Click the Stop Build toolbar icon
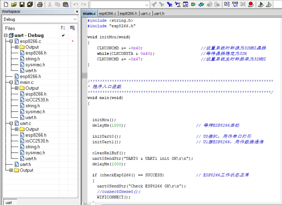This screenshot has width=282, height=205. tap(243, 4)
